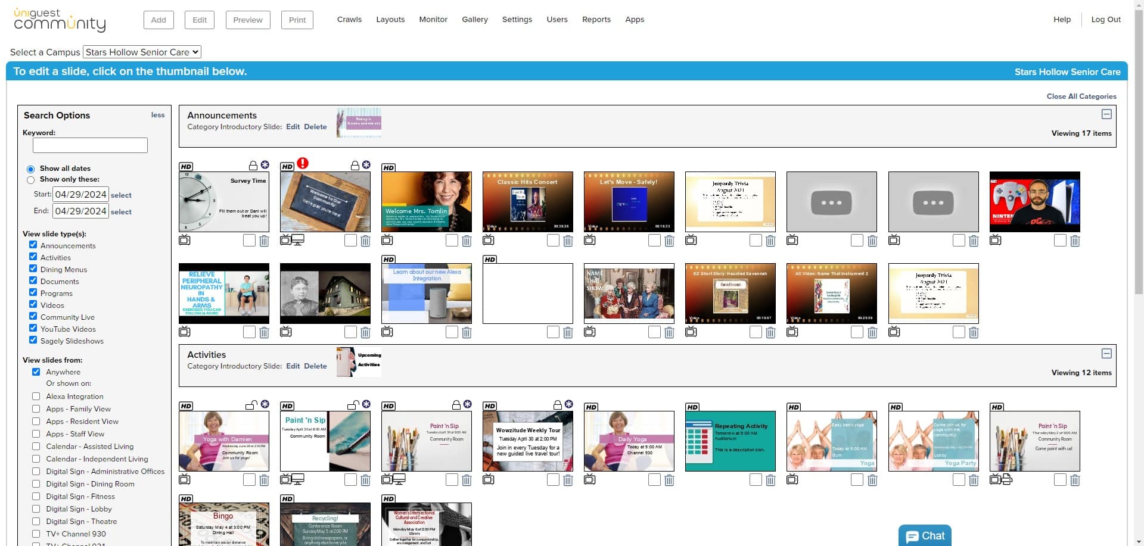1144x546 pixels.
Task: Delete the Survey Time slide via trash icon
Action: [264, 241]
